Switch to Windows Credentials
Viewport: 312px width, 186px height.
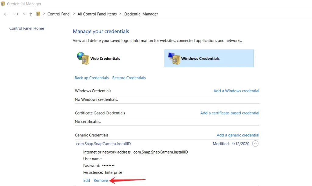(209, 58)
